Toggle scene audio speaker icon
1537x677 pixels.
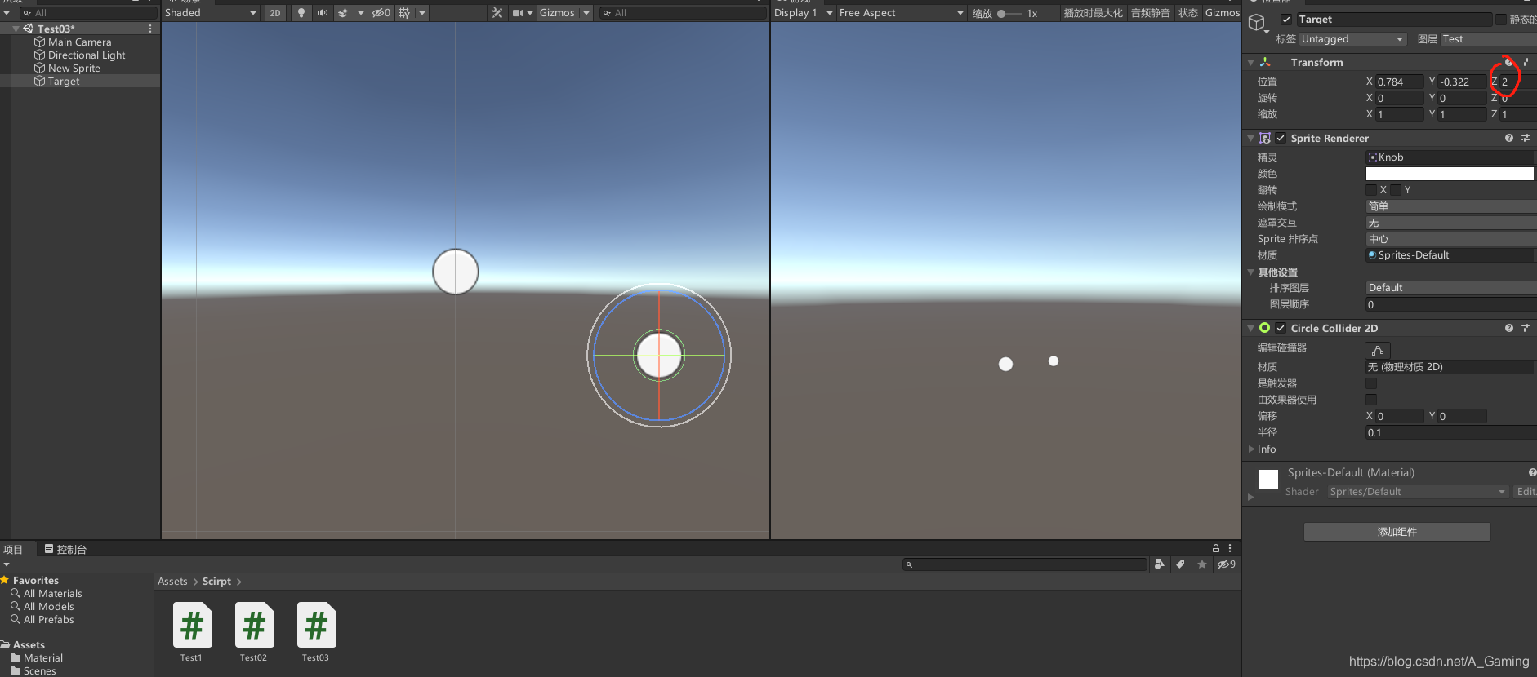click(323, 13)
